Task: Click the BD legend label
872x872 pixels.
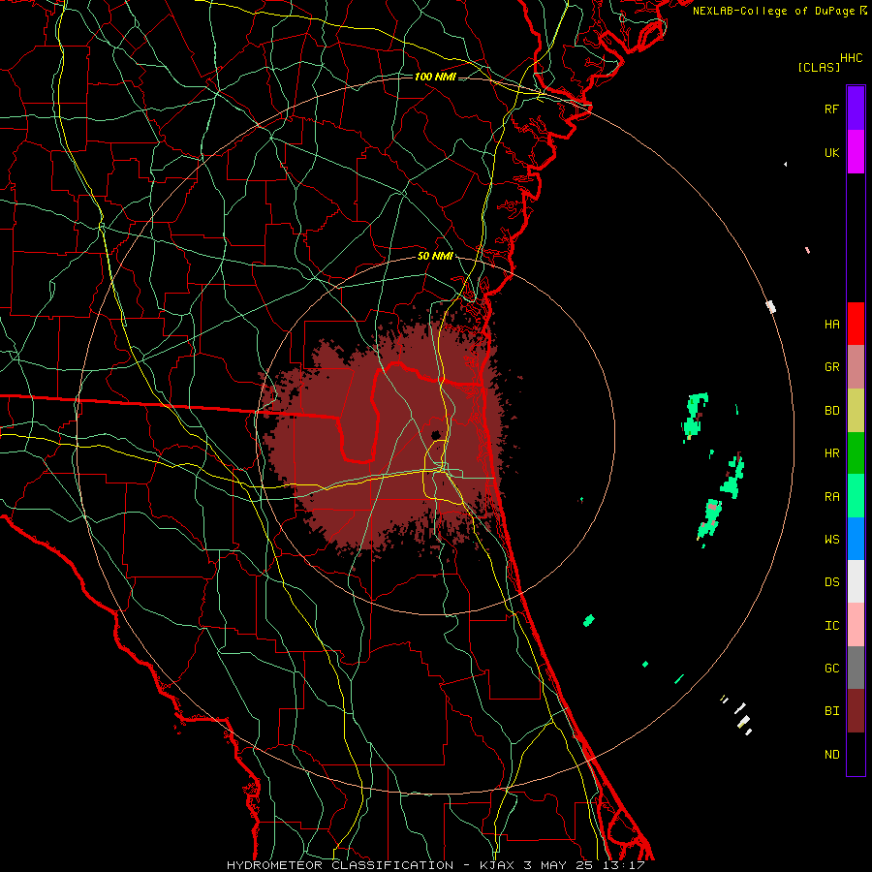Action: click(x=831, y=411)
